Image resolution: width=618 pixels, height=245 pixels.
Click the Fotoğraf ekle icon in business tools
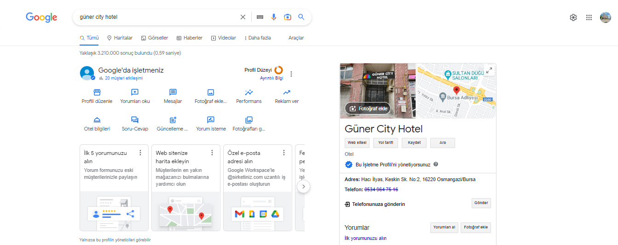pos(211,92)
